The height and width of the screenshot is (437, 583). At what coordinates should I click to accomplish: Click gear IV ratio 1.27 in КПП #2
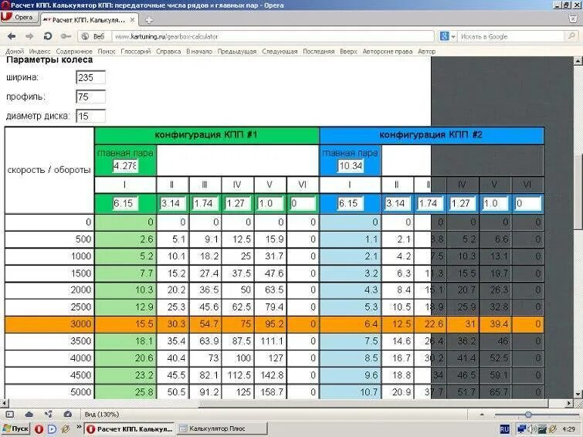[463, 203]
